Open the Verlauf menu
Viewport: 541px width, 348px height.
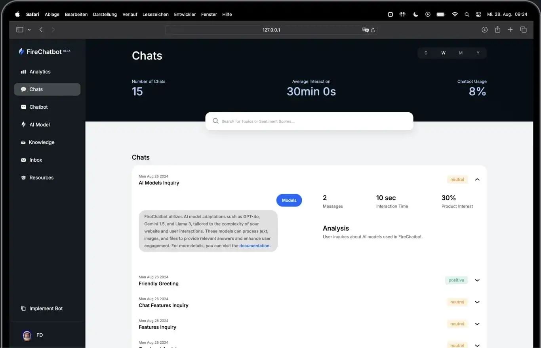(x=130, y=14)
